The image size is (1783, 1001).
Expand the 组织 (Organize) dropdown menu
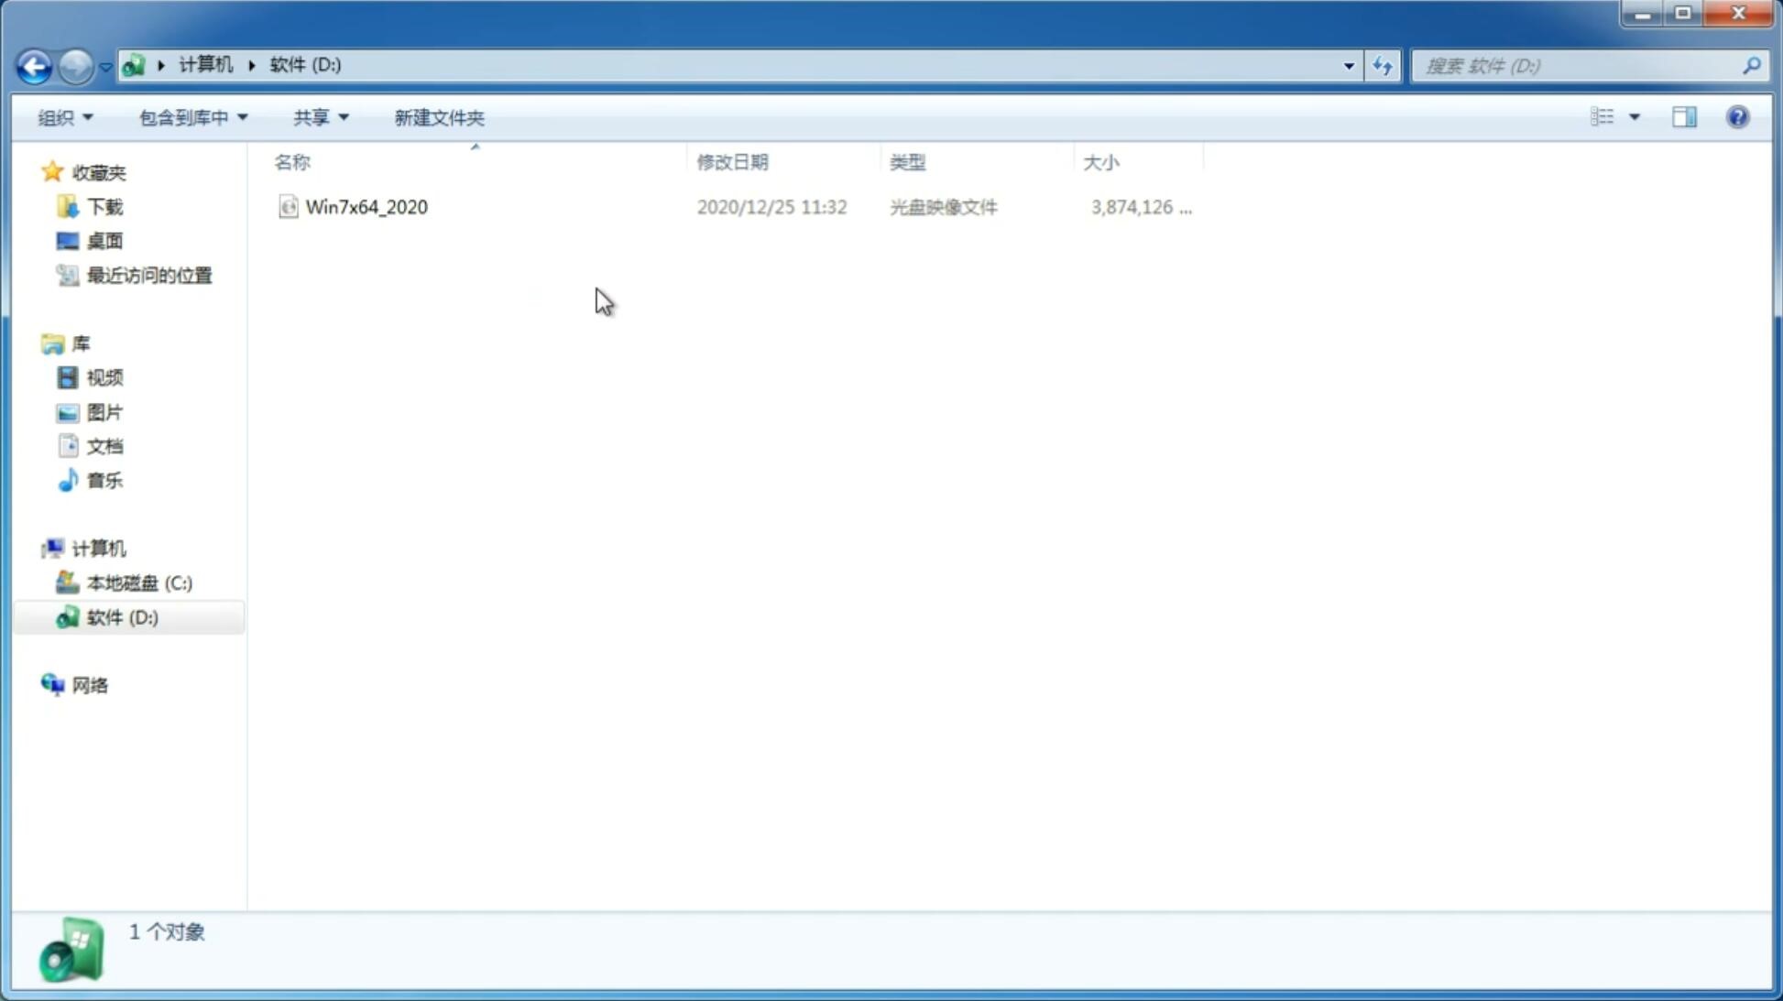click(62, 116)
